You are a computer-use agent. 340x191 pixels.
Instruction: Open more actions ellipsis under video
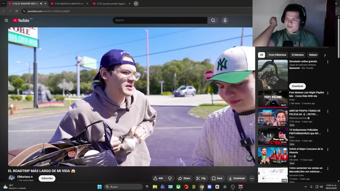[x=252, y=178]
